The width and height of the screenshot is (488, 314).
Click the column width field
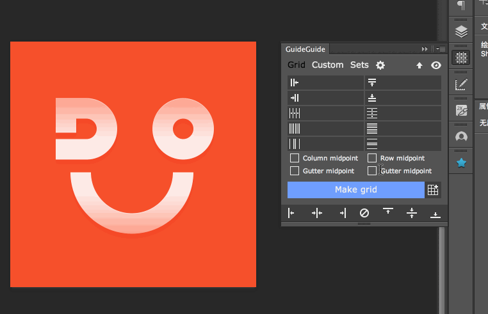325,129
